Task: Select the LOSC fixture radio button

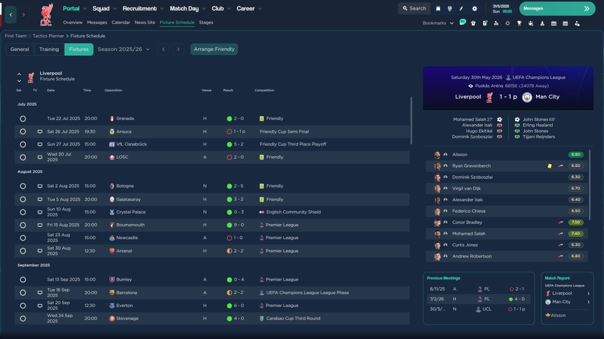Action: click(x=23, y=157)
